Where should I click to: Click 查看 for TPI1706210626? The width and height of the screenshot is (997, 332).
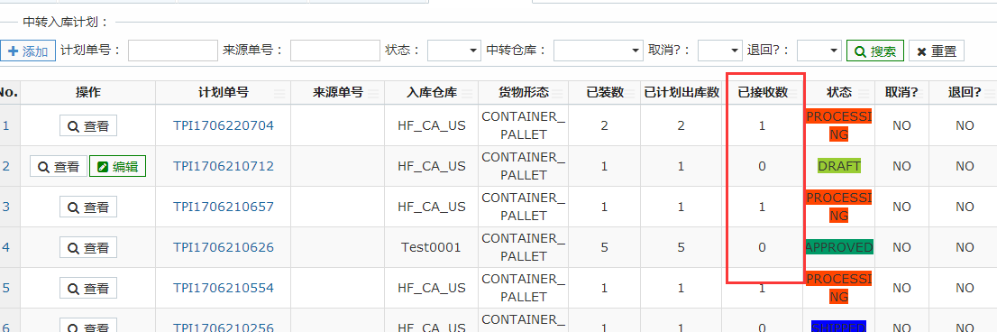(x=88, y=247)
